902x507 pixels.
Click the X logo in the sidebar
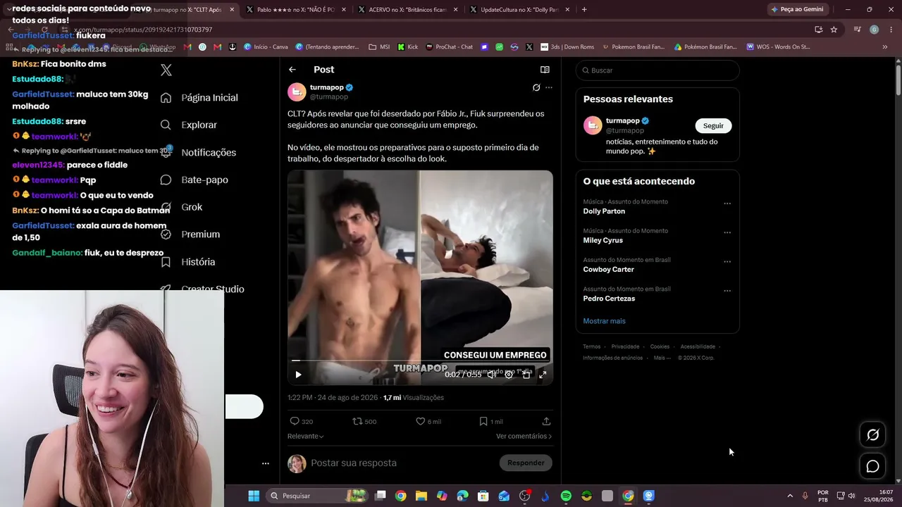pyautogui.click(x=166, y=70)
